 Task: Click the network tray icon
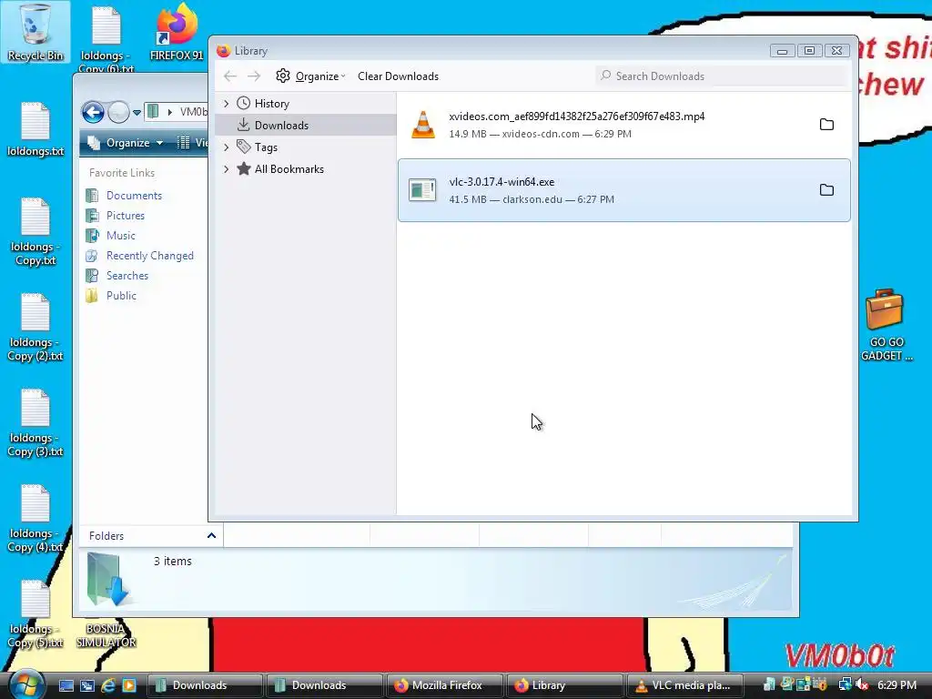point(845,685)
